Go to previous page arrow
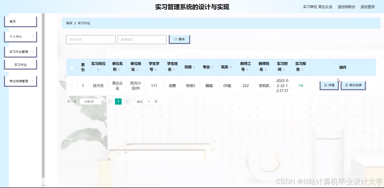 pos(110,102)
